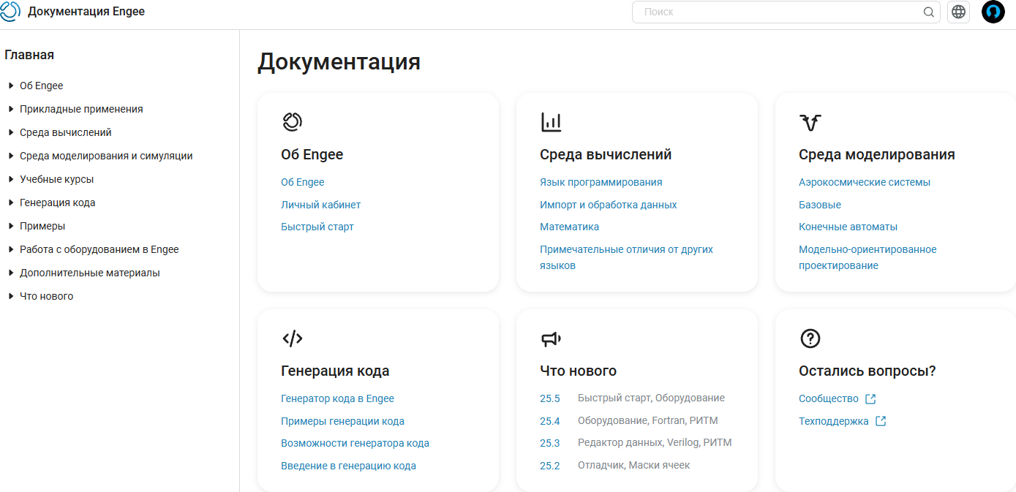The width and height of the screenshot is (1016, 492).
Task: Open Техподдержка link
Action: (834, 421)
